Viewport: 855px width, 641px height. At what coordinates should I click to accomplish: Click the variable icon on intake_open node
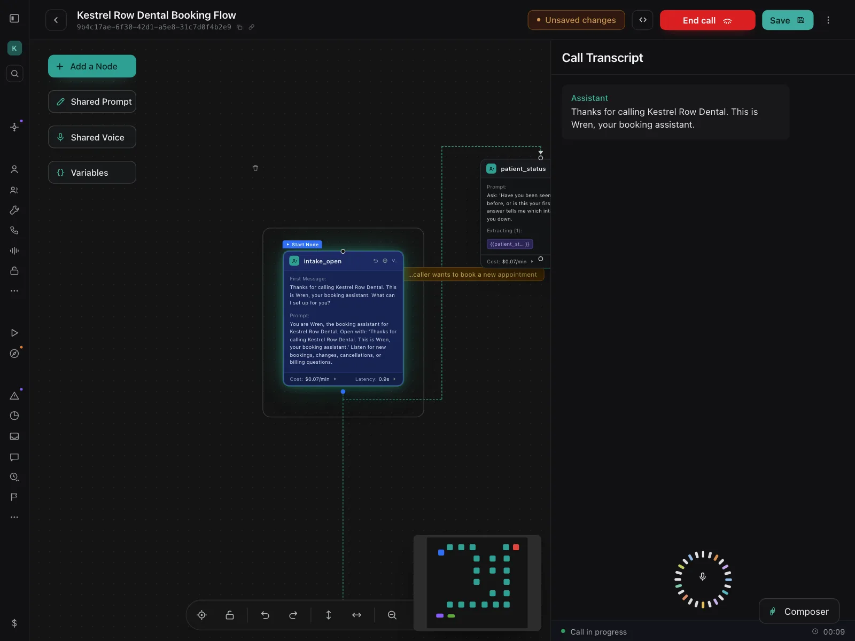pyautogui.click(x=394, y=261)
